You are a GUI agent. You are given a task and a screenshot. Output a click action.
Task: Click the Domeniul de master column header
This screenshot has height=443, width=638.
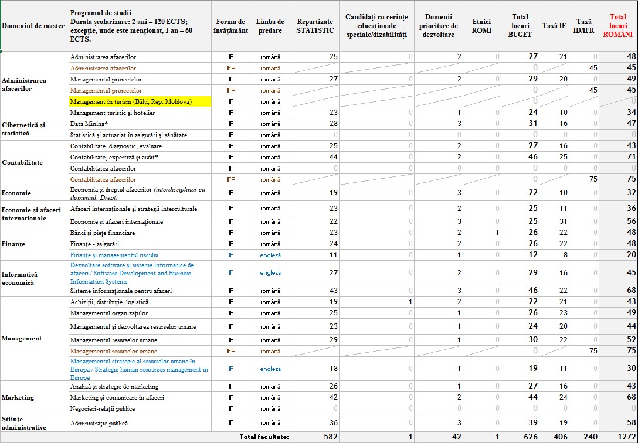click(x=34, y=25)
